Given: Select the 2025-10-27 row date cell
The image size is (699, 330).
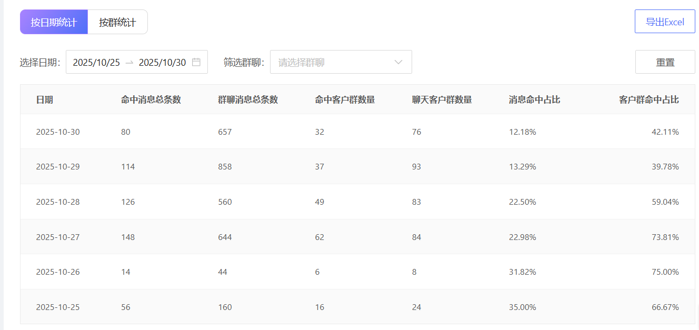Looking at the screenshot, I should click(x=58, y=237).
